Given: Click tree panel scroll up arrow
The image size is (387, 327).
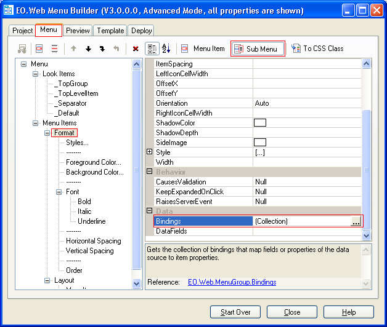Looking at the screenshot, I should (x=136, y=65).
